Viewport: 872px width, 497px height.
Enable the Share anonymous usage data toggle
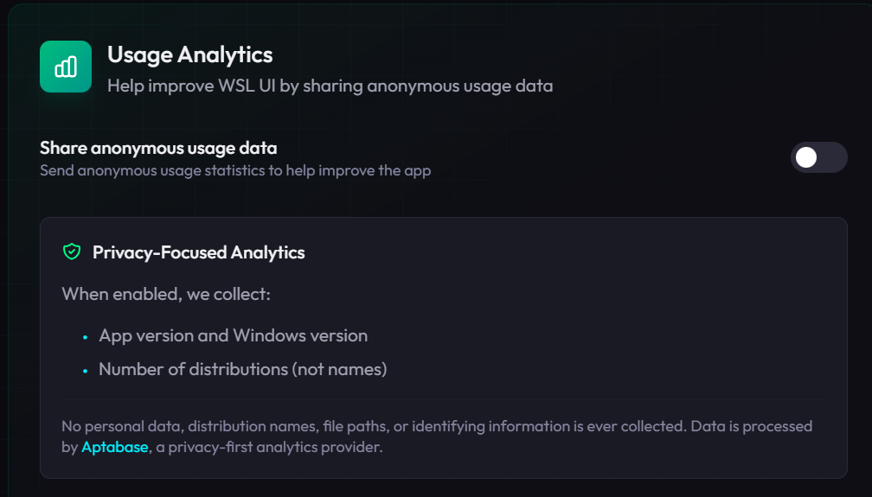(818, 157)
